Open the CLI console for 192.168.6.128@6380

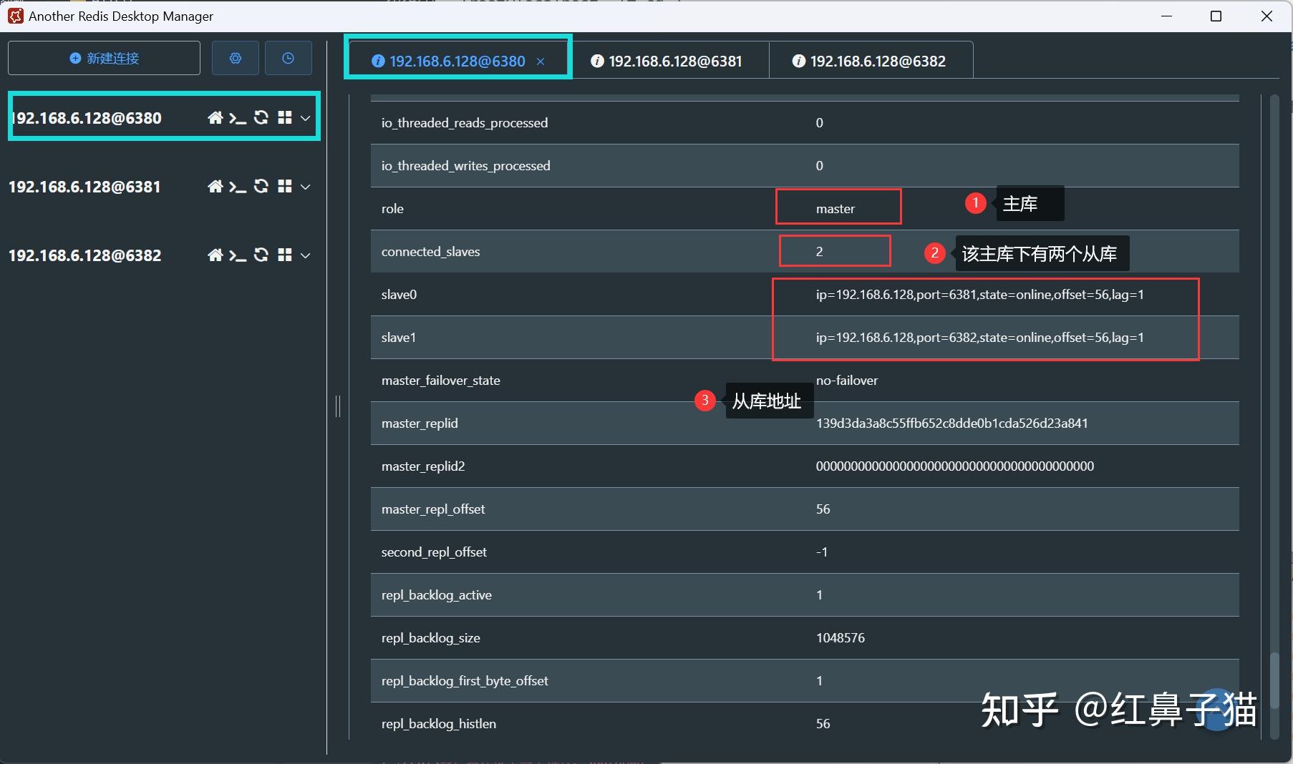coord(238,117)
